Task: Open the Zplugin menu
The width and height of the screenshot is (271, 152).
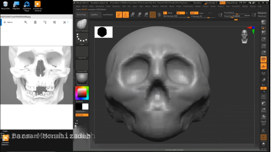Action: tap(245, 6)
